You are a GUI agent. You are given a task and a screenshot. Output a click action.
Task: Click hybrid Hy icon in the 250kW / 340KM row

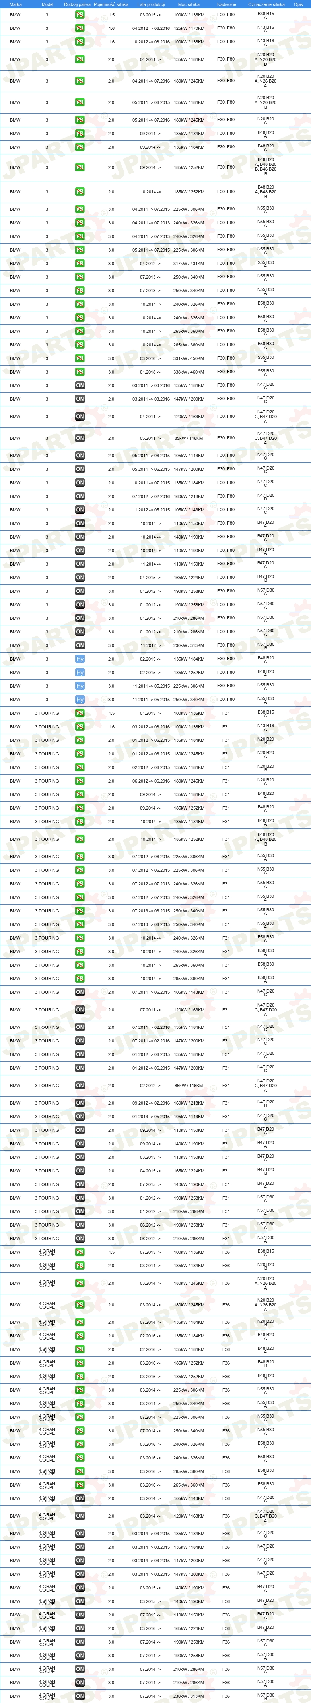pyautogui.click(x=80, y=700)
